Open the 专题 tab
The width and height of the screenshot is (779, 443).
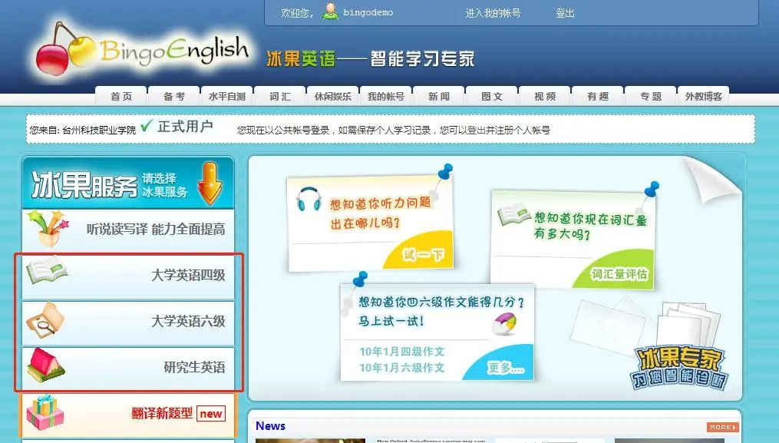[651, 96]
